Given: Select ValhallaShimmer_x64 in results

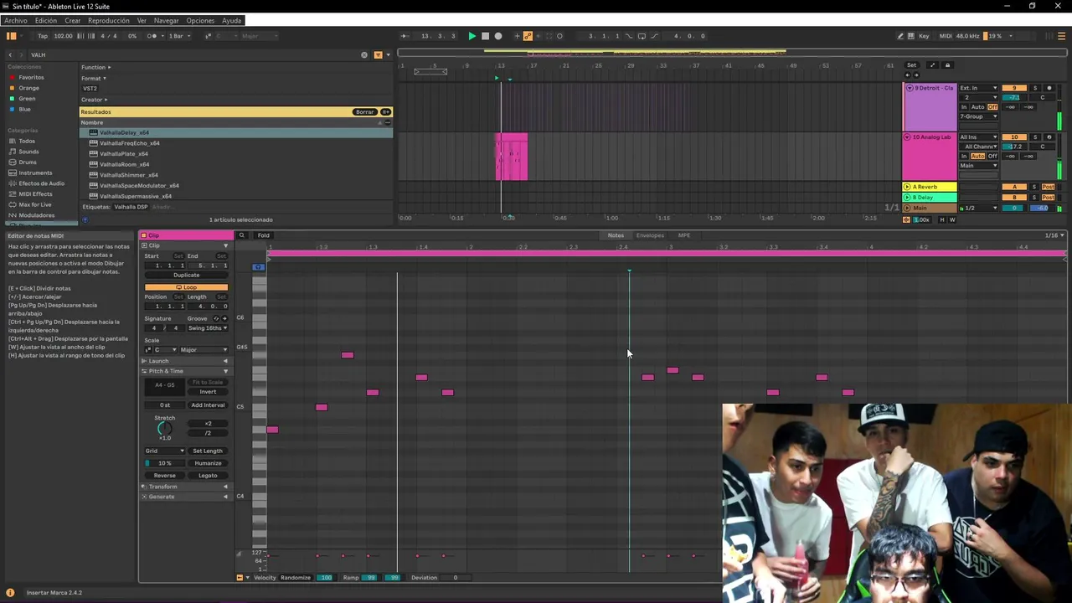Looking at the screenshot, I should pos(128,175).
